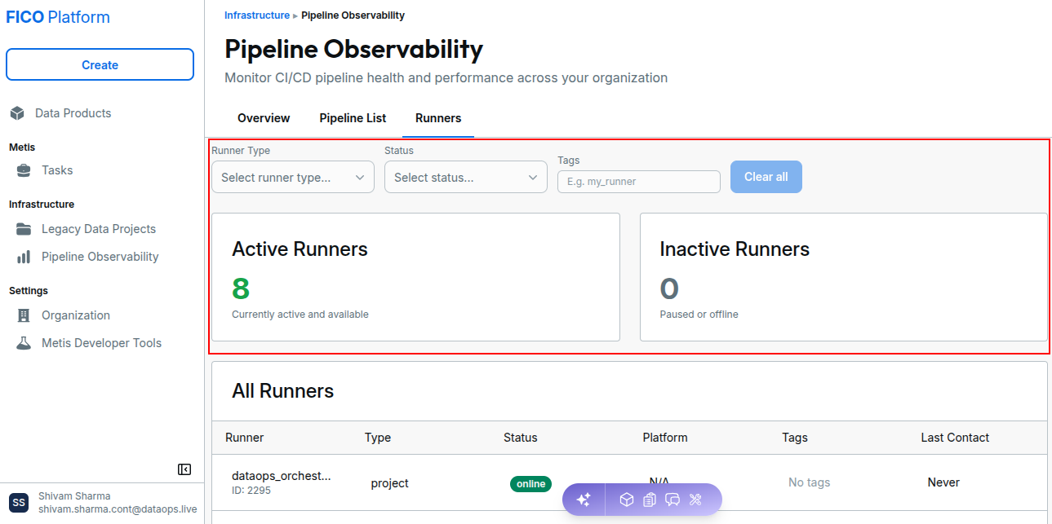Click the Never last contact cell
The width and height of the screenshot is (1052, 524).
point(943,482)
